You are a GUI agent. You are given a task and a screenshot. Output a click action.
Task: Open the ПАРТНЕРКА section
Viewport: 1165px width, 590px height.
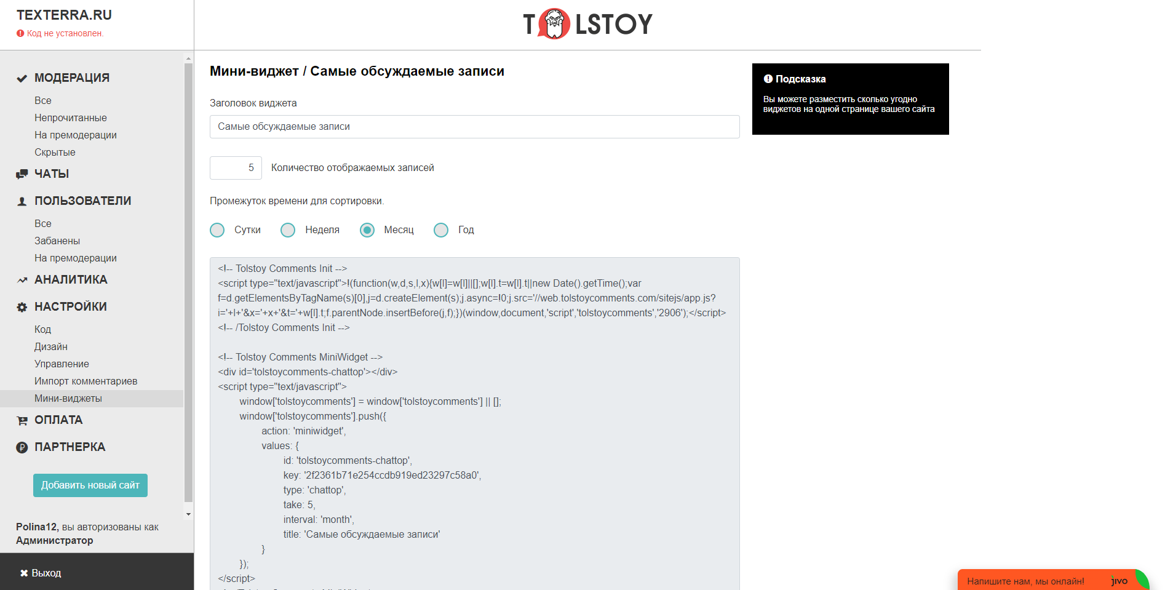pyautogui.click(x=70, y=447)
